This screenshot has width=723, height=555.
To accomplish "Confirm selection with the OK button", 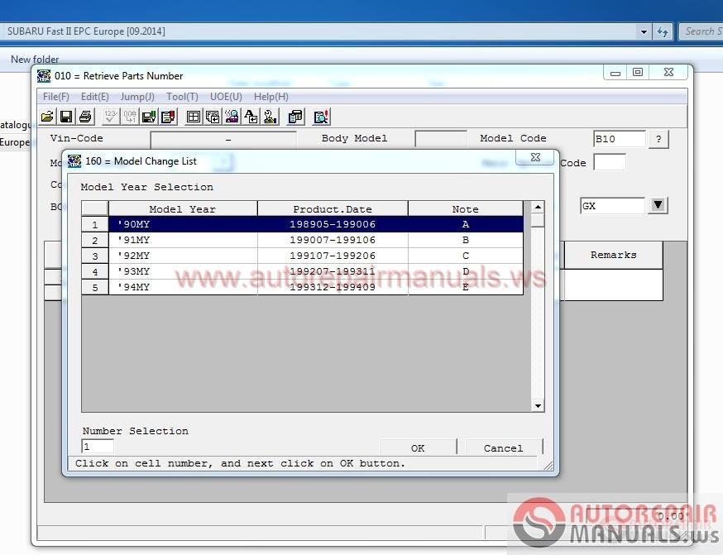I will tap(418, 447).
